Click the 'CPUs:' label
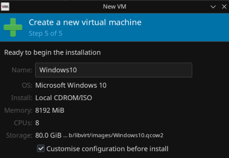The width and height of the screenshot is (229, 158). tap(23, 123)
